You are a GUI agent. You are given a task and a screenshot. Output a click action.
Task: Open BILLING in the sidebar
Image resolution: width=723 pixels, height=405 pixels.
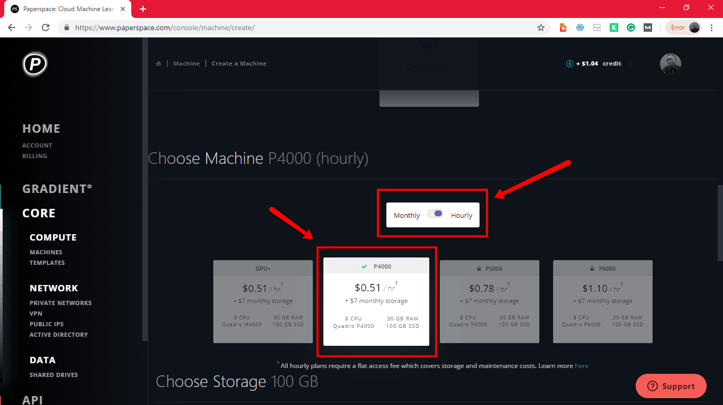tap(34, 156)
